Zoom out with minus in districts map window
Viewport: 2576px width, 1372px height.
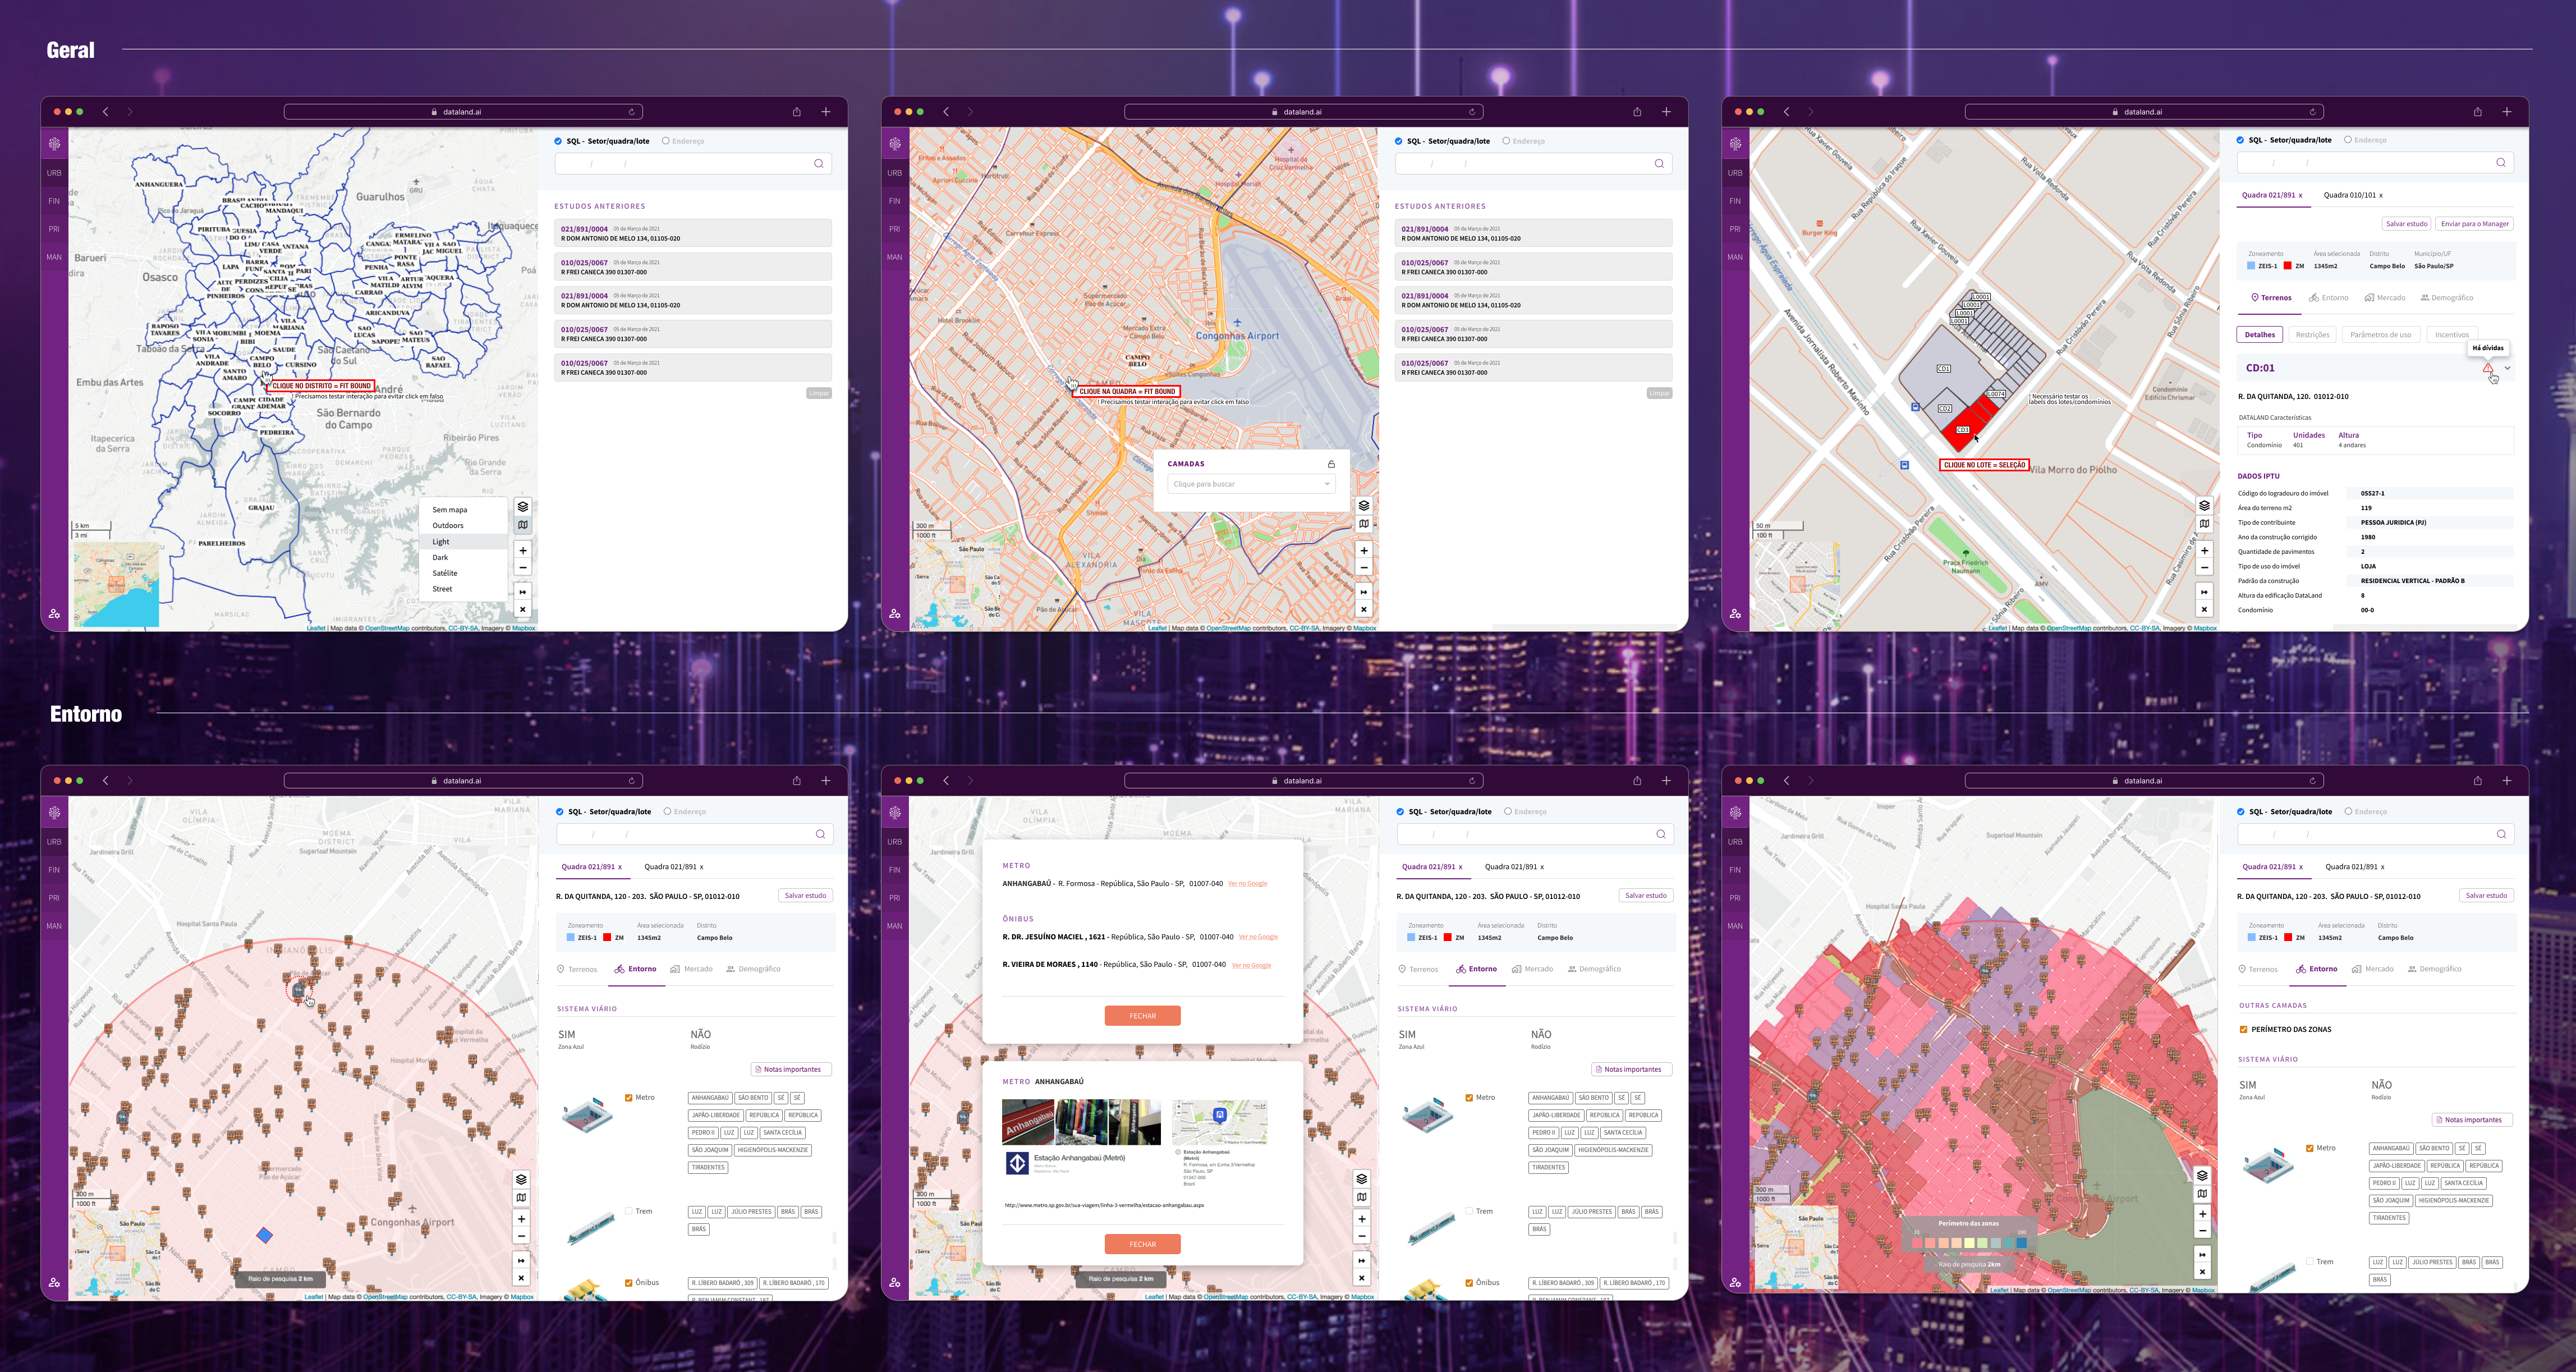522,568
